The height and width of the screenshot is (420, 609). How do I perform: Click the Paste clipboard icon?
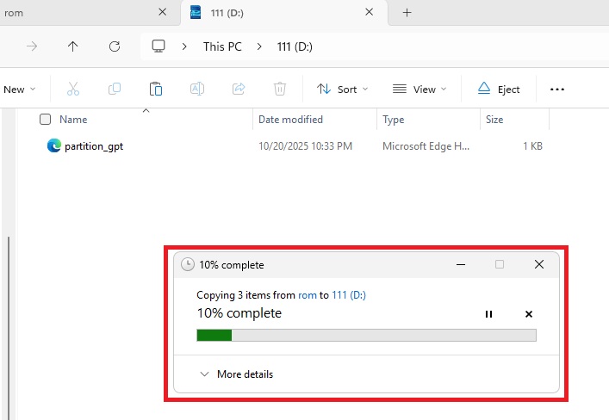click(155, 90)
